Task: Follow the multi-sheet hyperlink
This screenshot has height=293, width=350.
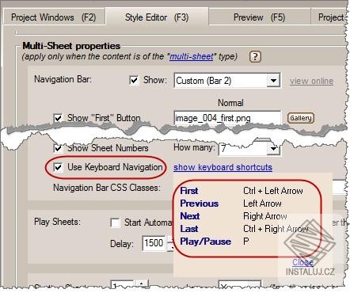Action: point(192,57)
